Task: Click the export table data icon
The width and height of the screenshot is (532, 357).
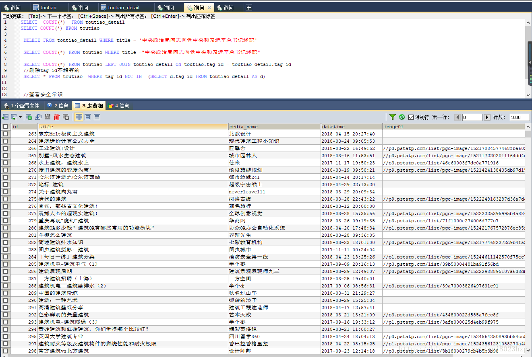Action: coord(5,117)
